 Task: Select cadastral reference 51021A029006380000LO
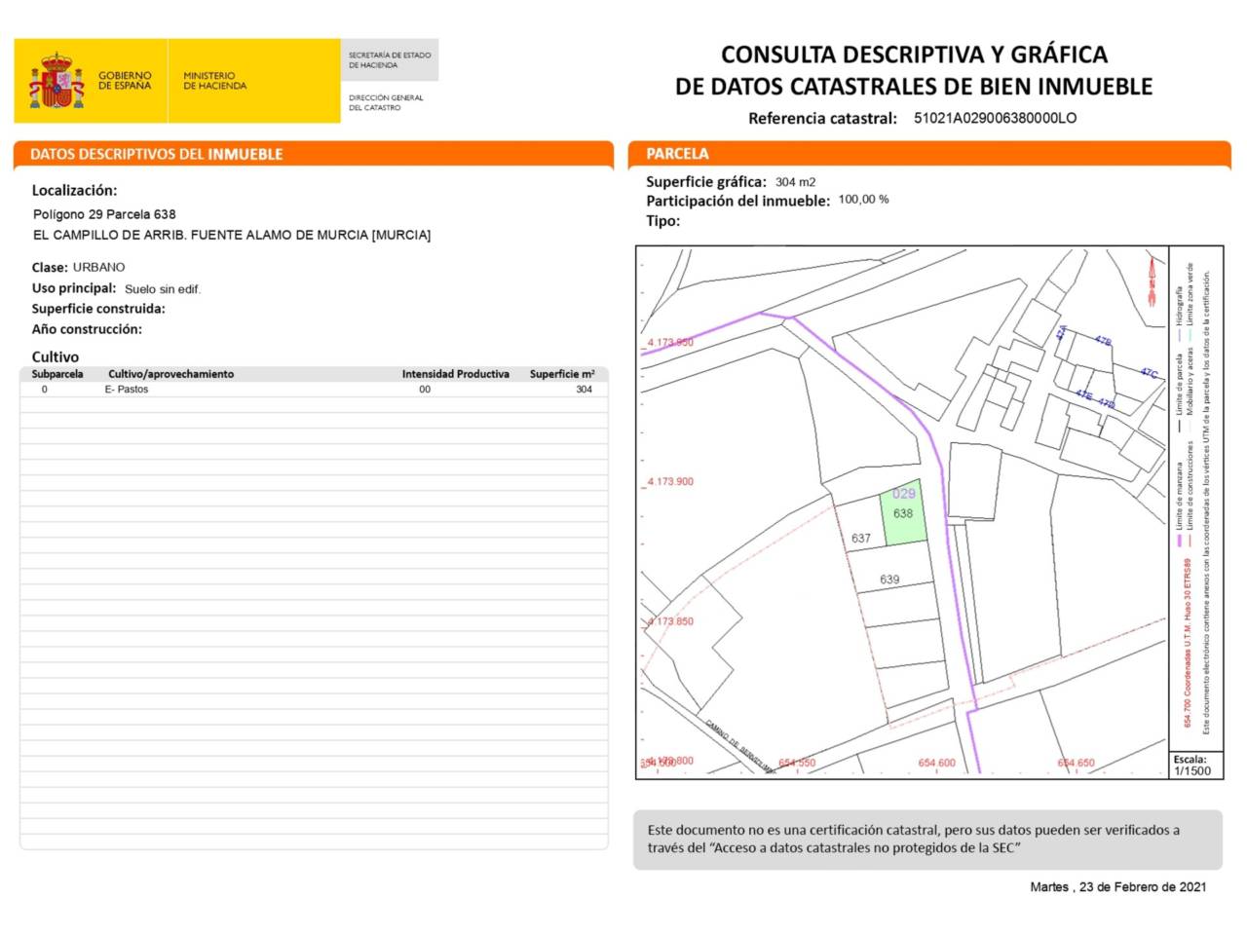[x=995, y=118]
